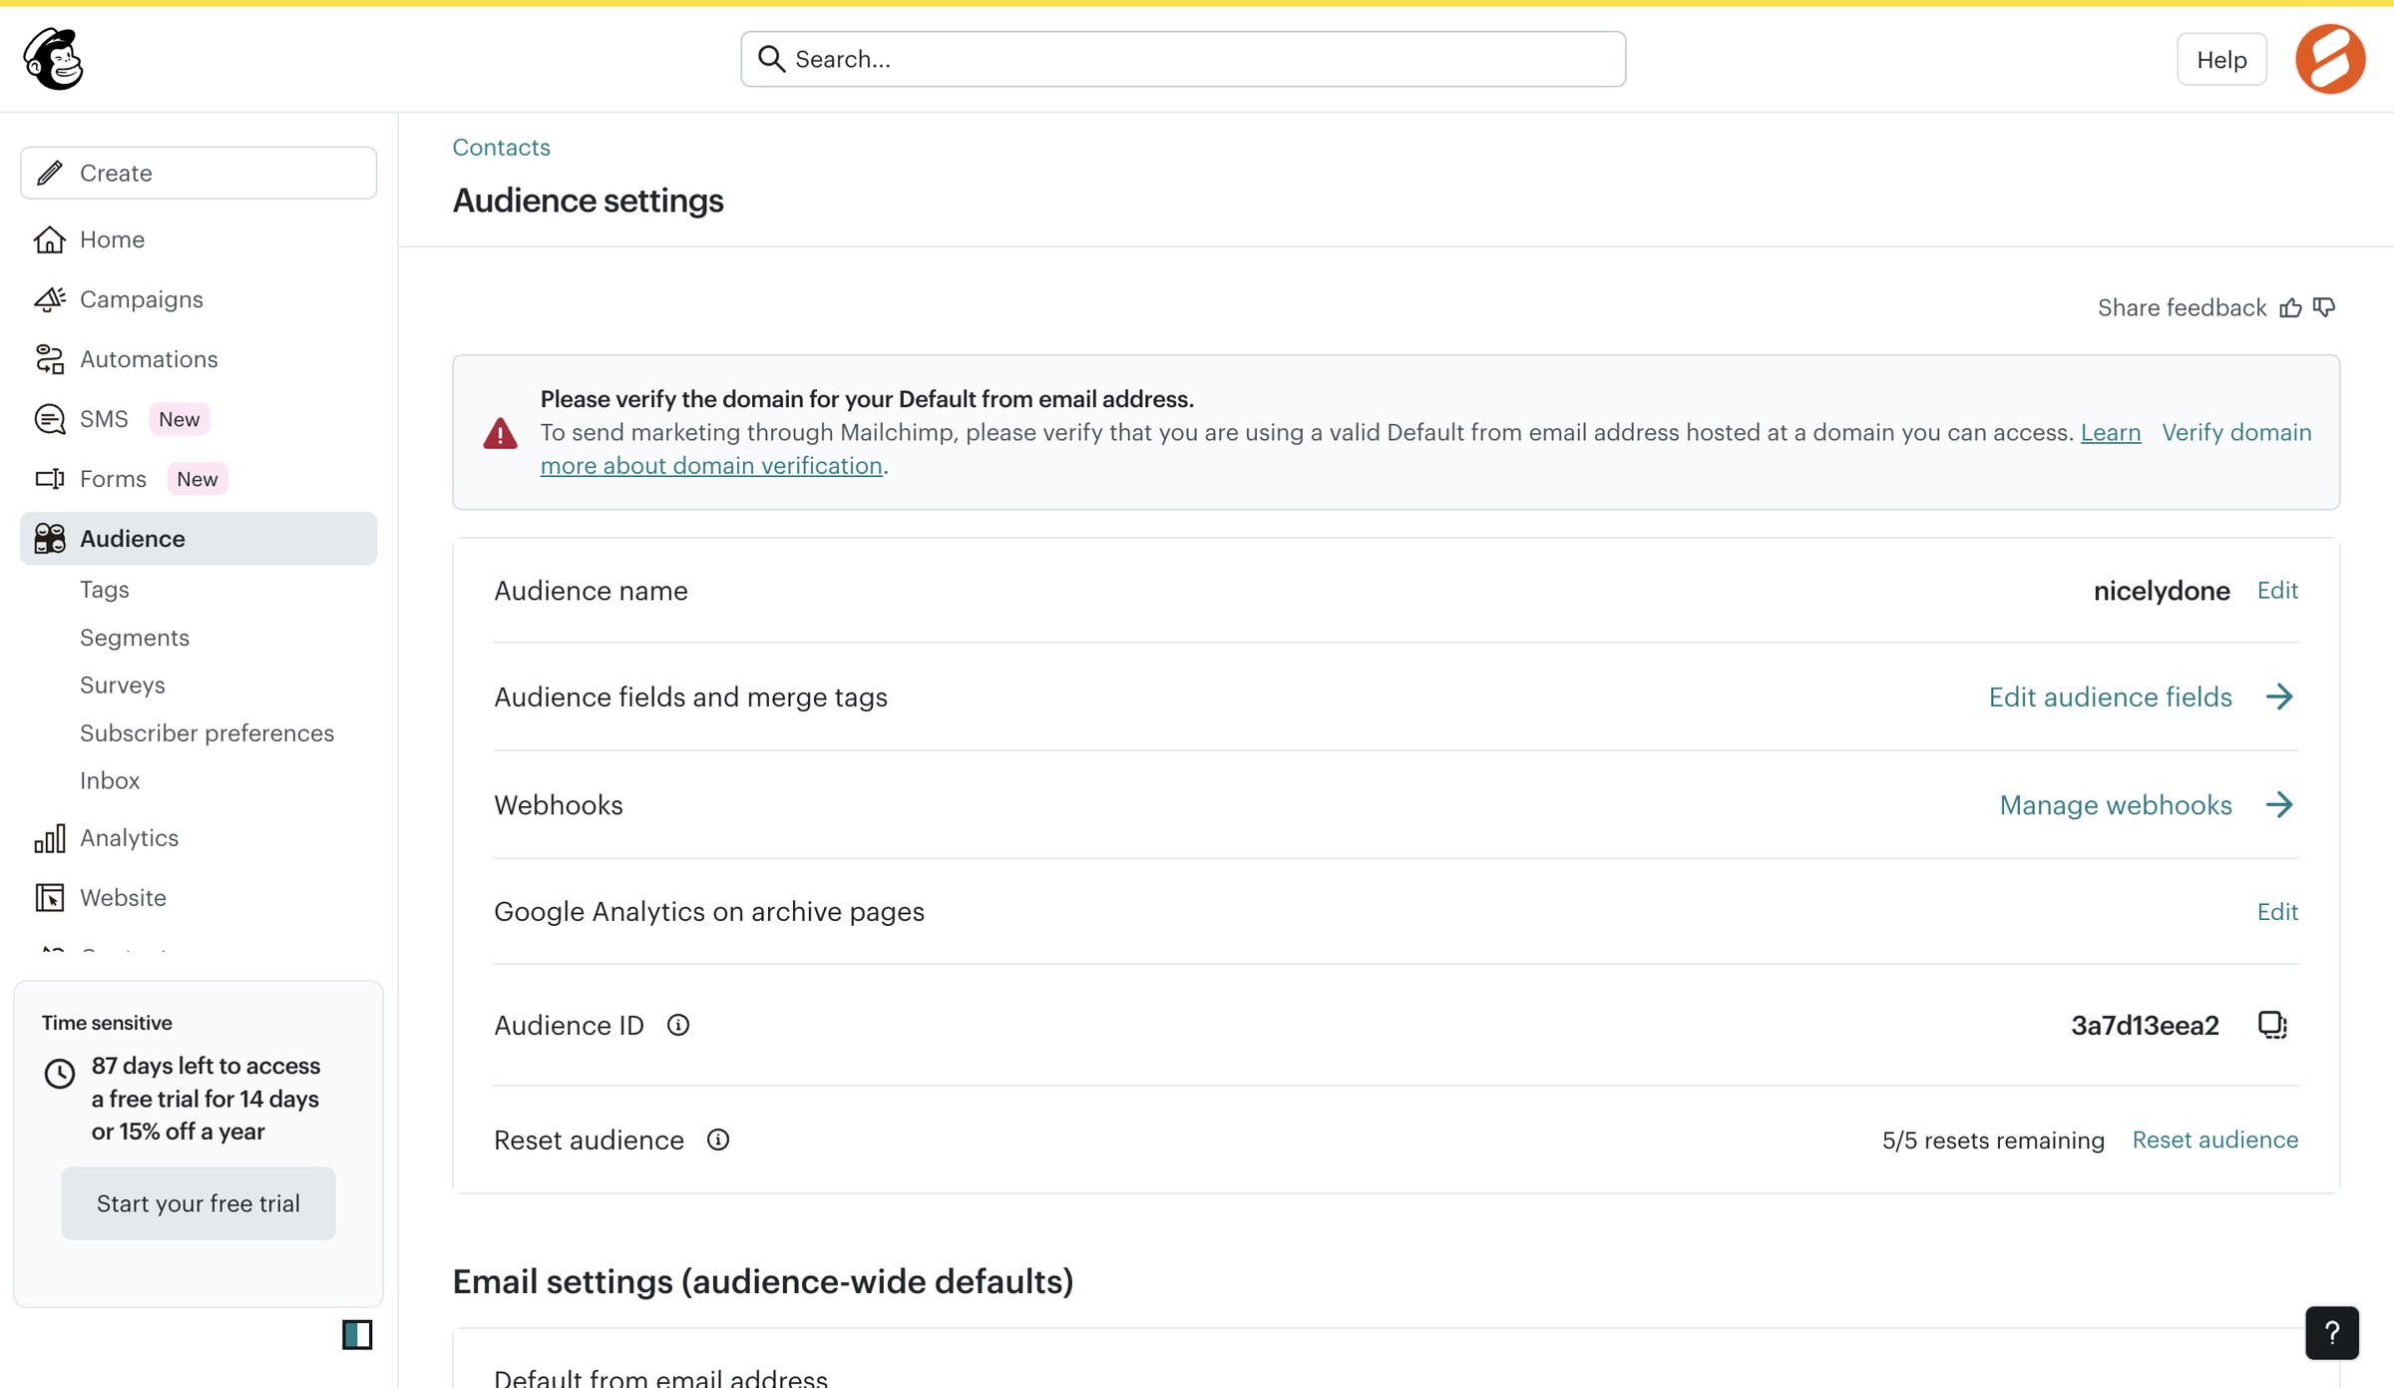The width and height of the screenshot is (2394, 1388).
Task: Click the 5/5 resets remaining text
Action: 1993,1141
